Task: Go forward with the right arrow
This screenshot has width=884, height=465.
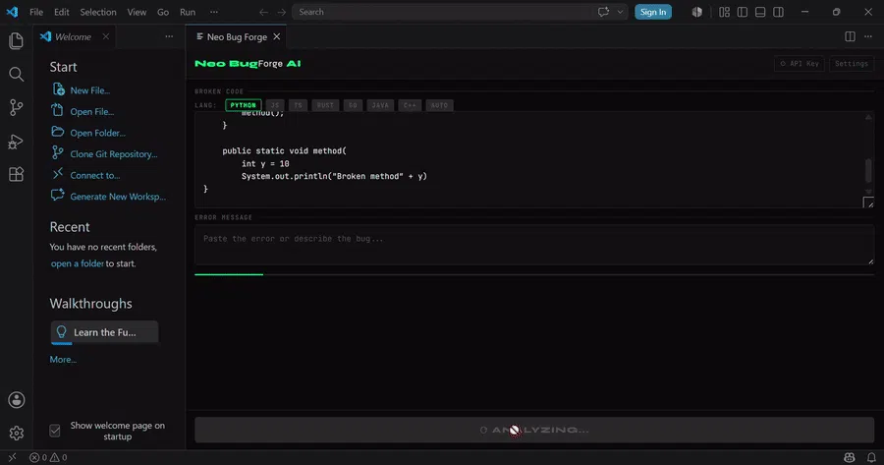Action: [x=281, y=12]
